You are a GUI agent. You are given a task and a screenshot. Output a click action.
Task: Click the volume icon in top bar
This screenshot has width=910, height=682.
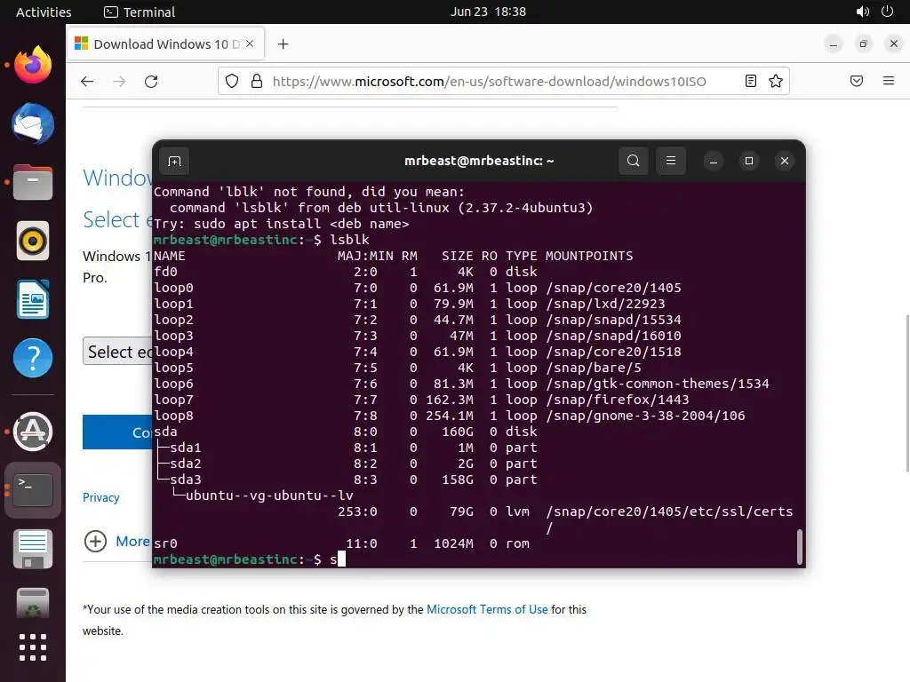(863, 12)
